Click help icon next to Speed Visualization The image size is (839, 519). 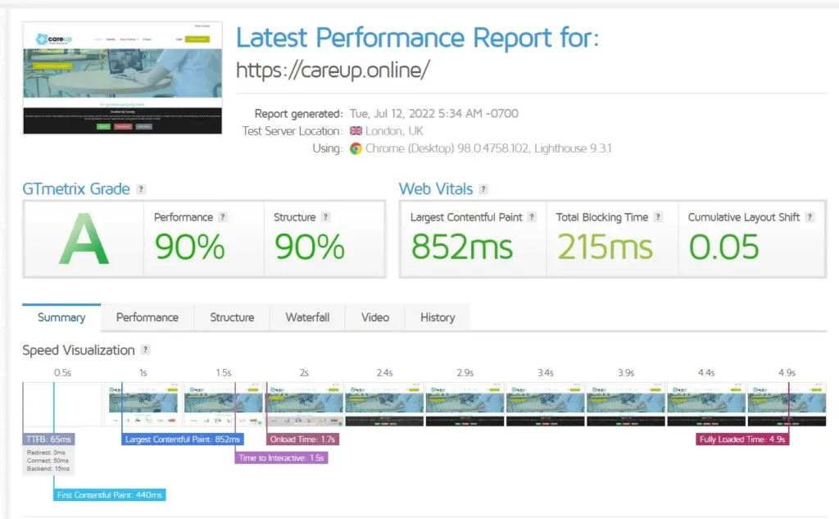click(x=146, y=350)
